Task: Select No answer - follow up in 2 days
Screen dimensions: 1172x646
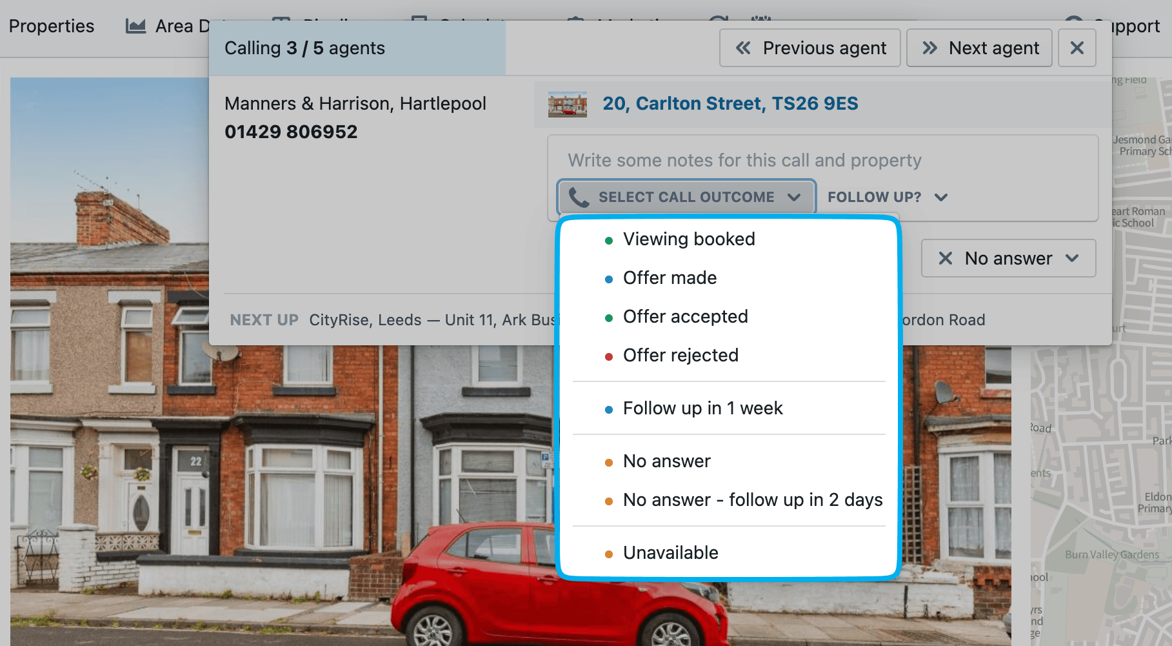Action: pos(752,500)
